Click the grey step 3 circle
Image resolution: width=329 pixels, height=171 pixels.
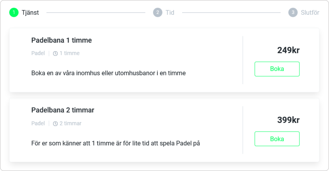tap(293, 12)
